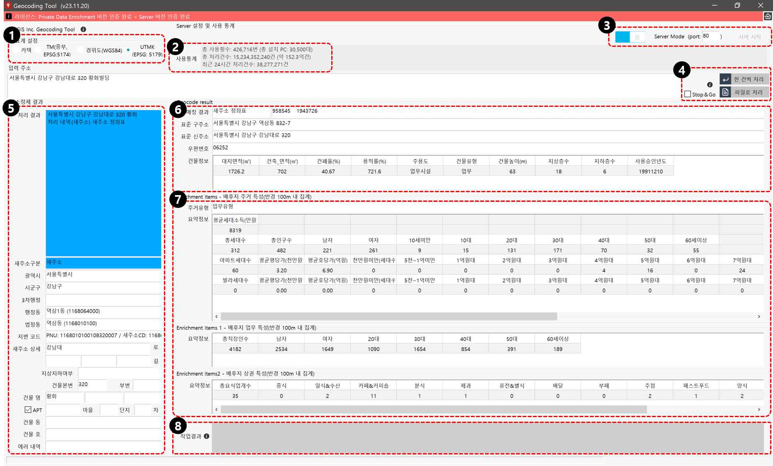773x466 pixels.
Task: Click the 시군구 field showing 강남구
Action: tap(103, 287)
